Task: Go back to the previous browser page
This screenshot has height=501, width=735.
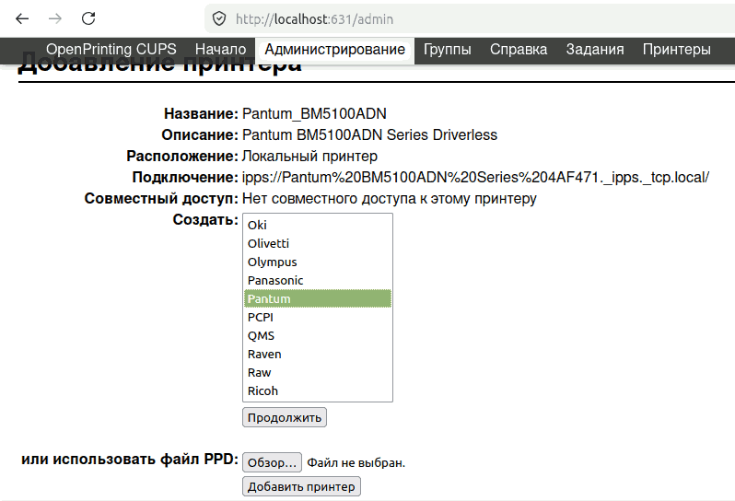Action: (x=22, y=18)
